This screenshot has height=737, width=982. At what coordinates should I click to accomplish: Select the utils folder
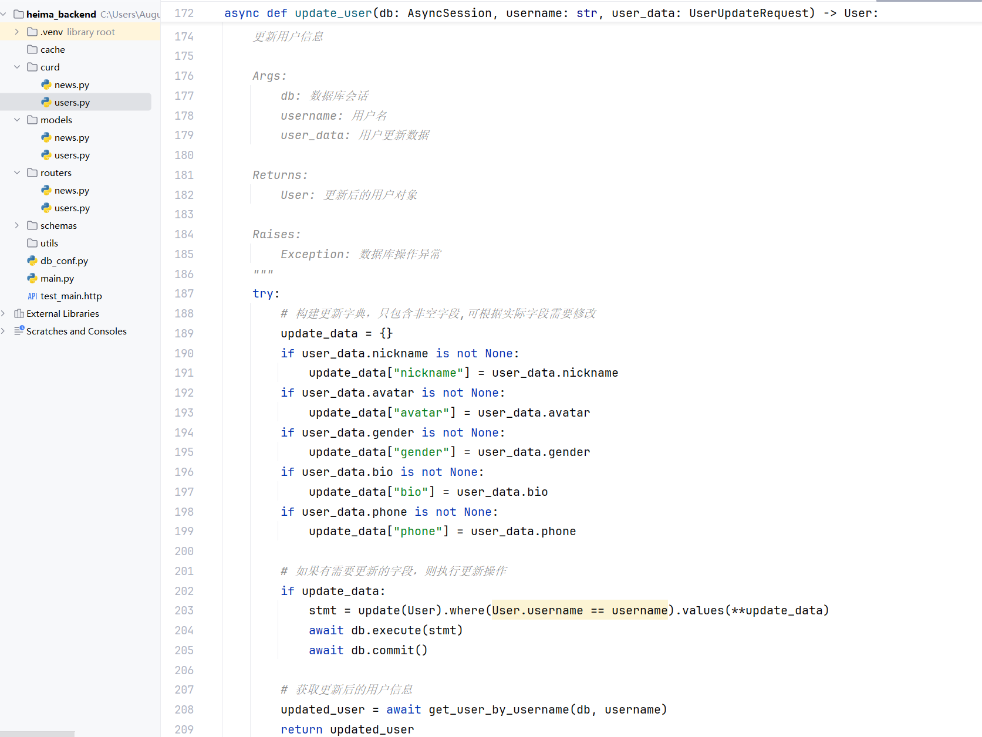pyautogui.click(x=49, y=244)
